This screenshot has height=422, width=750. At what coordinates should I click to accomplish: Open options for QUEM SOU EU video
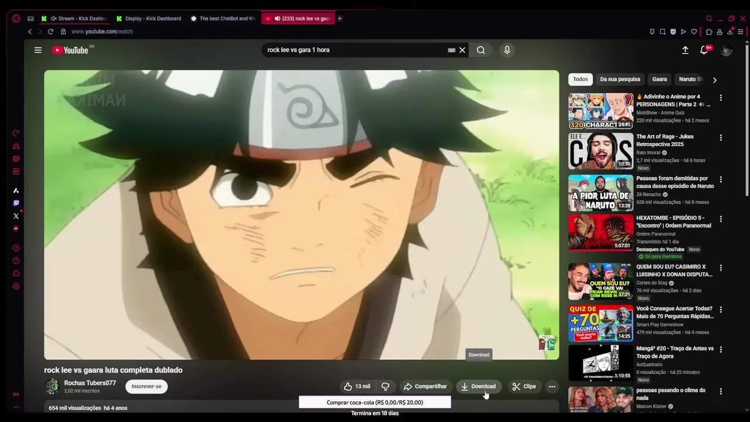[x=721, y=268]
